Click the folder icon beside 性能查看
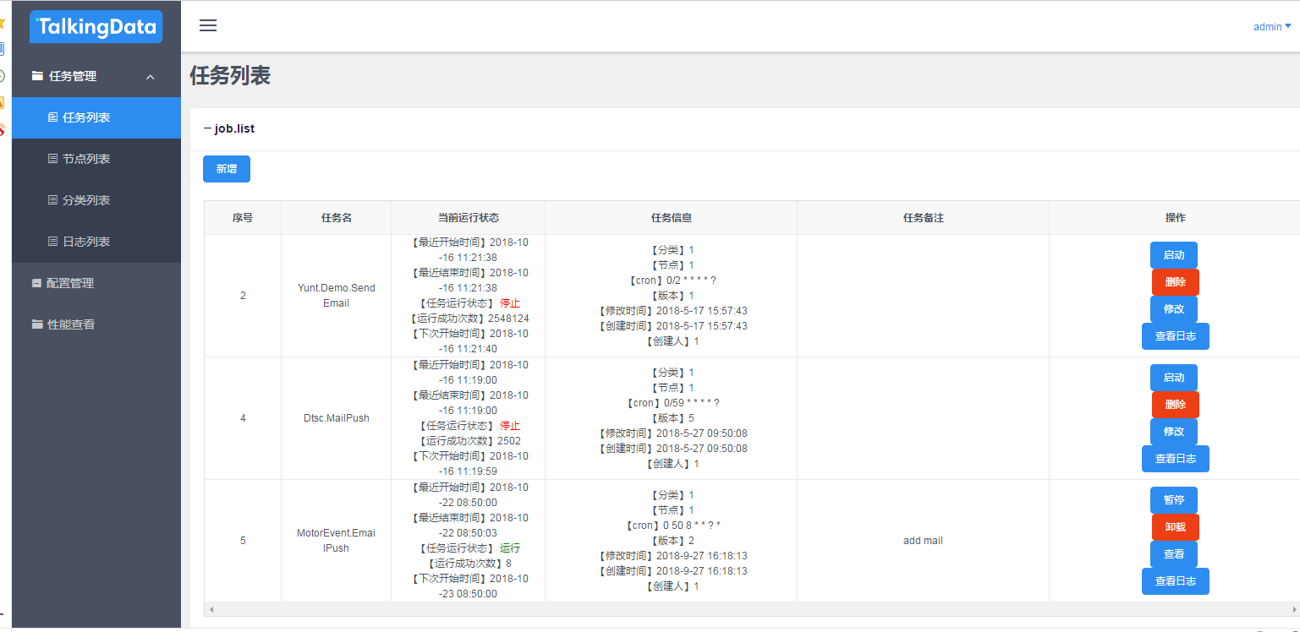This screenshot has width=1300, height=632. point(37,324)
